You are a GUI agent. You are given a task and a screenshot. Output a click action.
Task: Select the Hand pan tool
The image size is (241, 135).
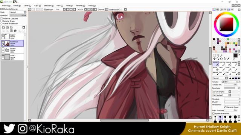pos(225,58)
